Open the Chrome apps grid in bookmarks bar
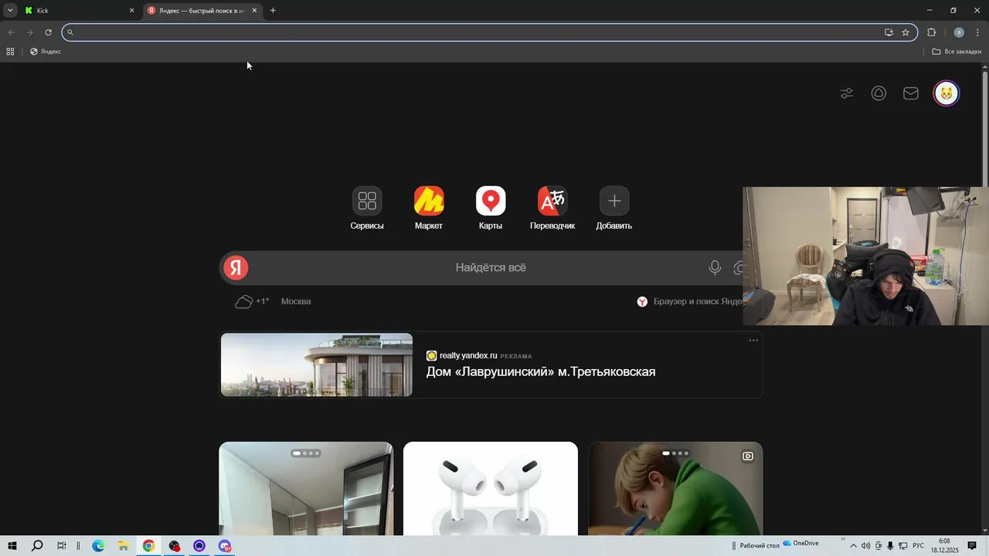This screenshot has width=989, height=556. click(x=10, y=52)
